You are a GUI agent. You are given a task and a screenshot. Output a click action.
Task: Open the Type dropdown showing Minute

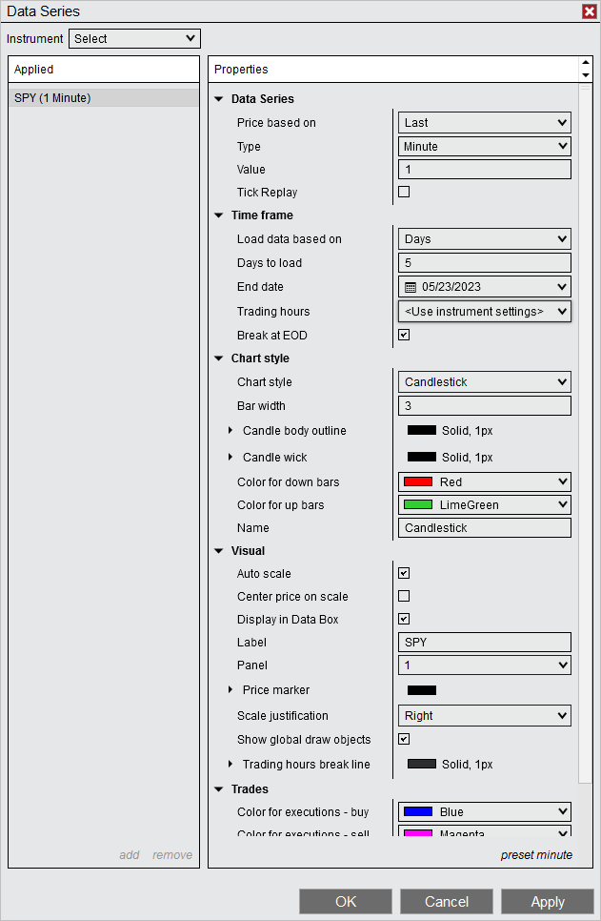click(x=484, y=146)
